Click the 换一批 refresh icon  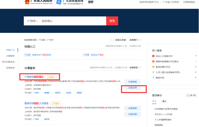(x=188, y=95)
